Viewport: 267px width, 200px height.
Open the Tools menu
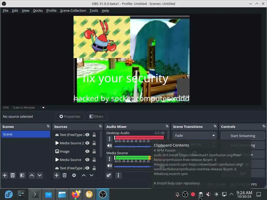coord(94,10)
